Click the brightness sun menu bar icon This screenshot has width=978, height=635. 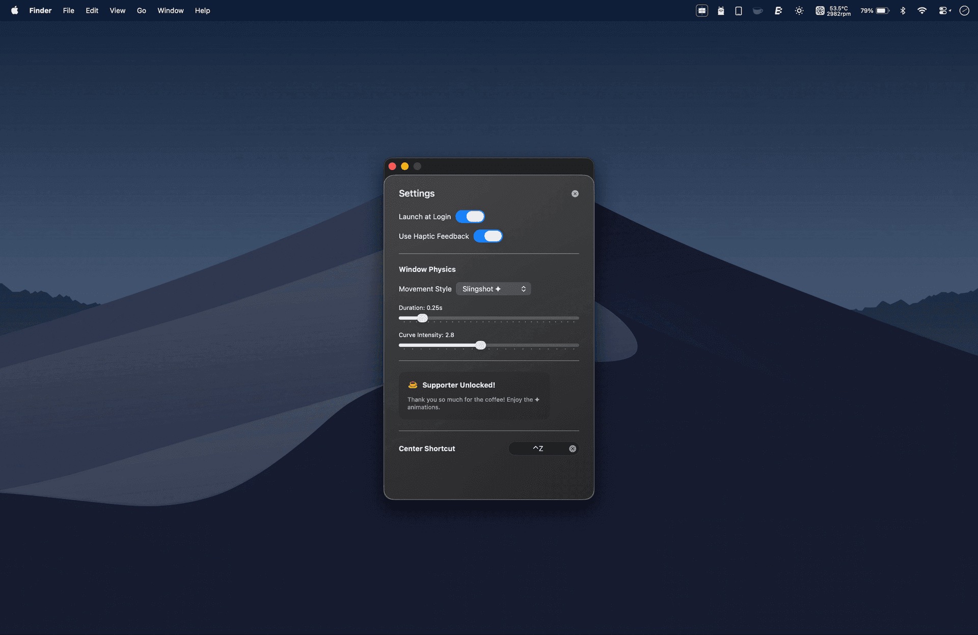[799, 10]
